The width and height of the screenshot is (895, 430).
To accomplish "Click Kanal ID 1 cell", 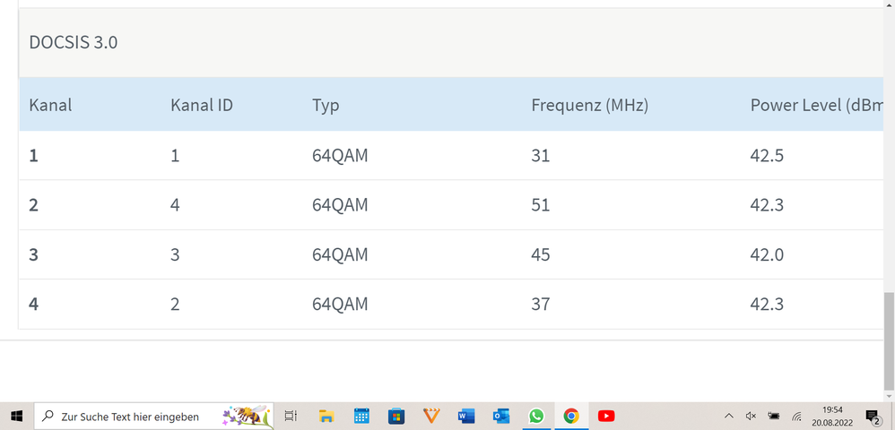I will 175,156.
